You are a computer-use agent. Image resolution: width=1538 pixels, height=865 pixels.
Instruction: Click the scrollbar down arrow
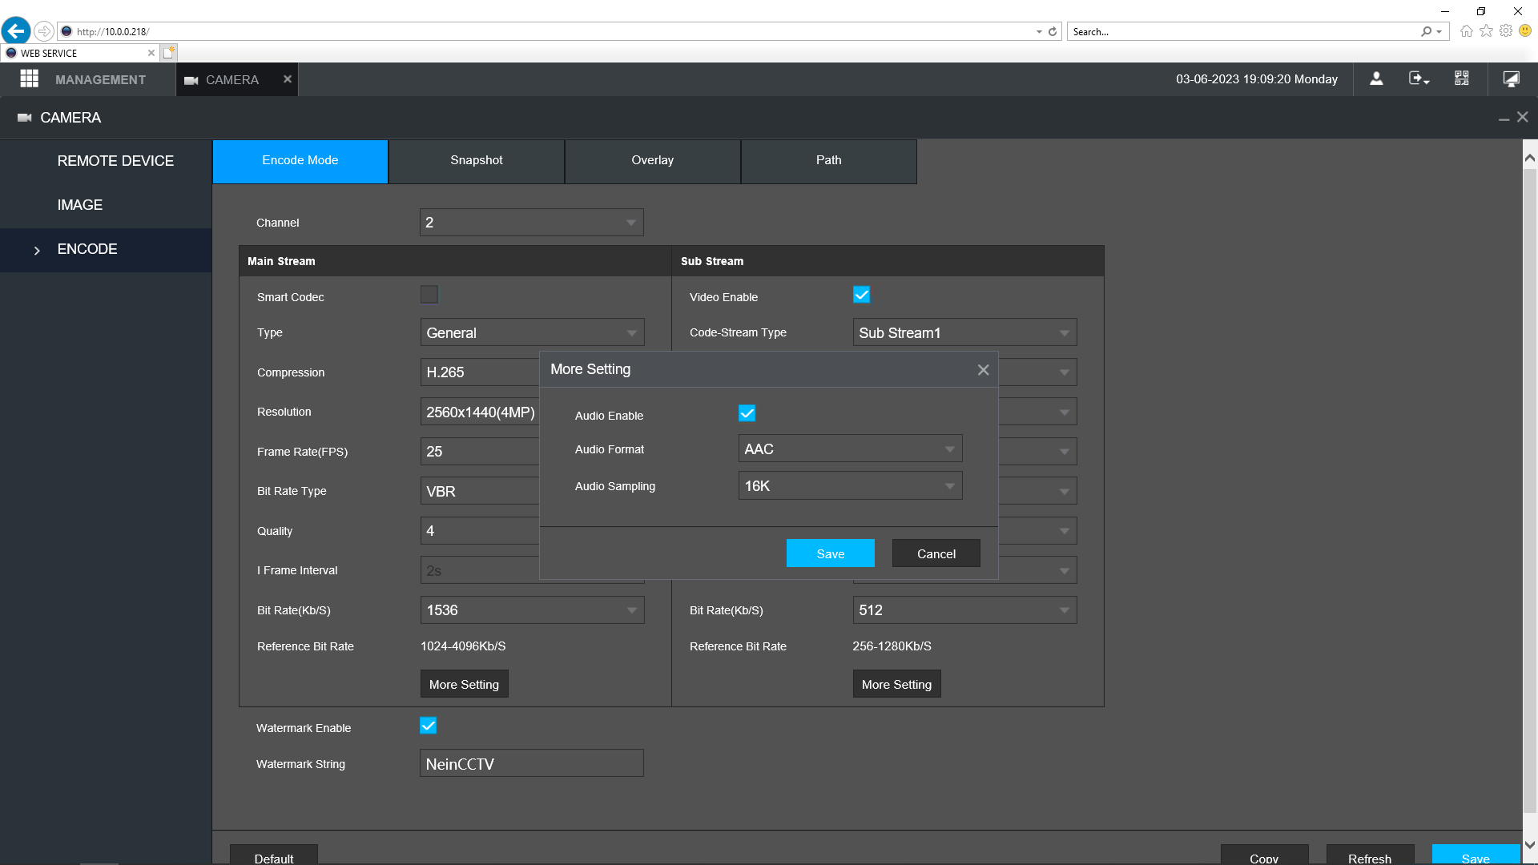point(1530,845)
